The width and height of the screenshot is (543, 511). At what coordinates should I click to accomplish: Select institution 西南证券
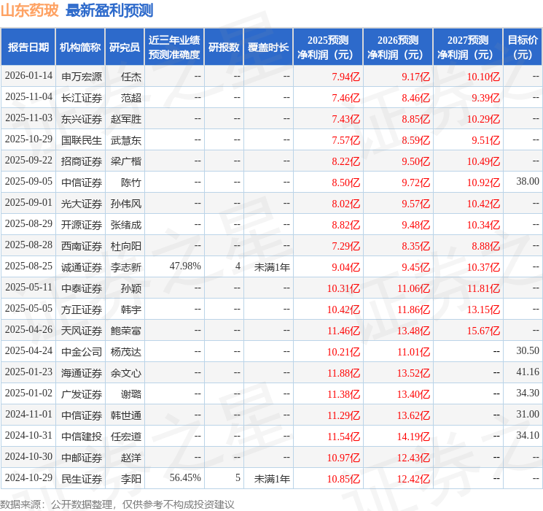pos(82,245)
